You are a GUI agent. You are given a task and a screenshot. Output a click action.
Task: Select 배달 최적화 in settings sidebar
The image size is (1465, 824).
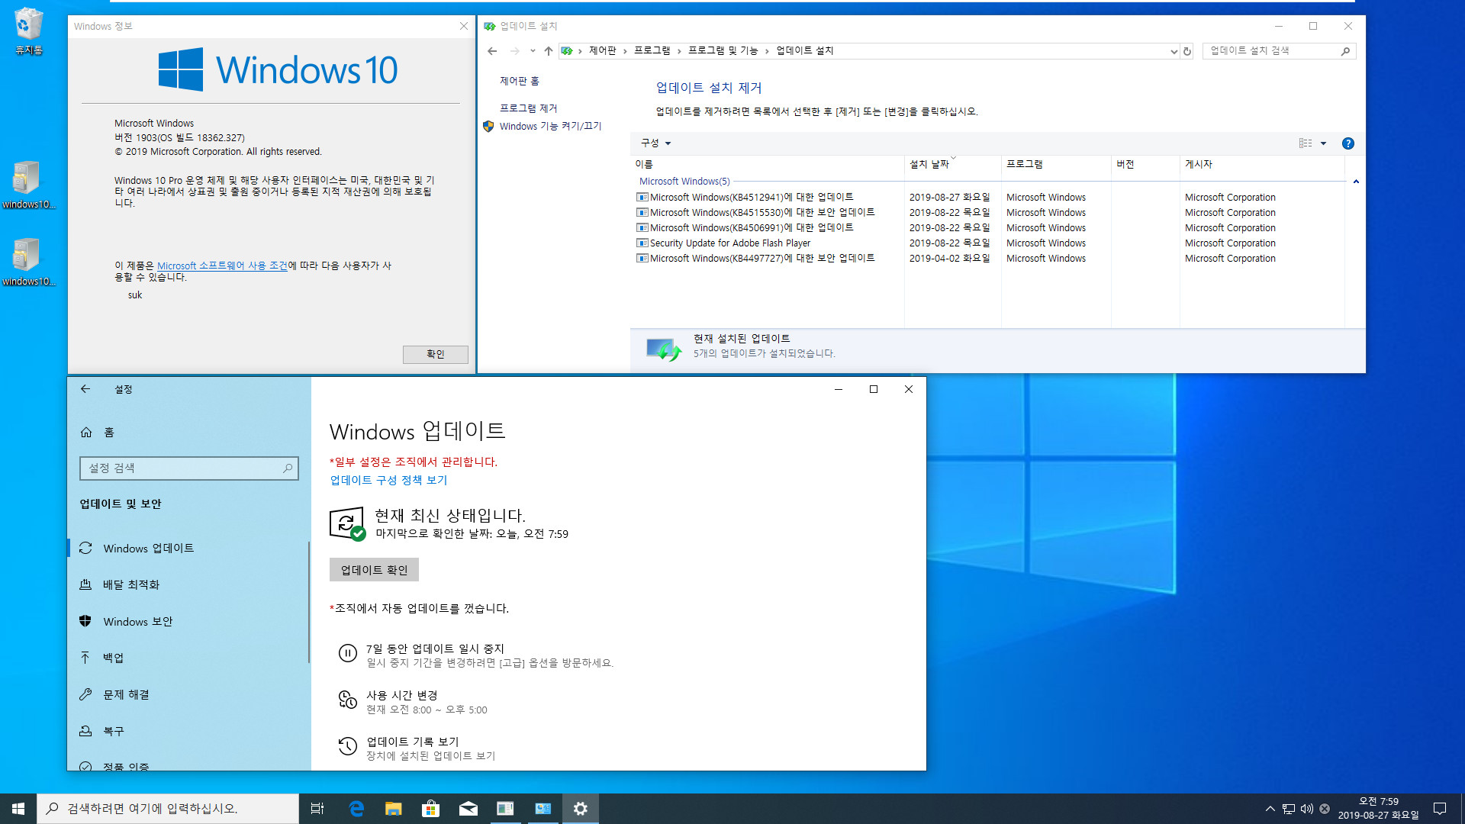[188, 585]
